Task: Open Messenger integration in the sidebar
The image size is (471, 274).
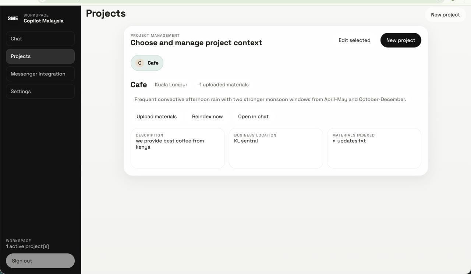Action: tap(40, 74)
